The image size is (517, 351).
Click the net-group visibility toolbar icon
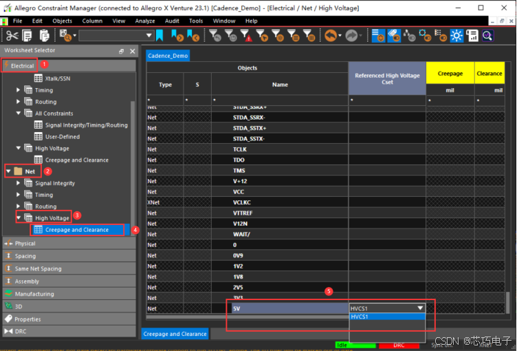425,35
